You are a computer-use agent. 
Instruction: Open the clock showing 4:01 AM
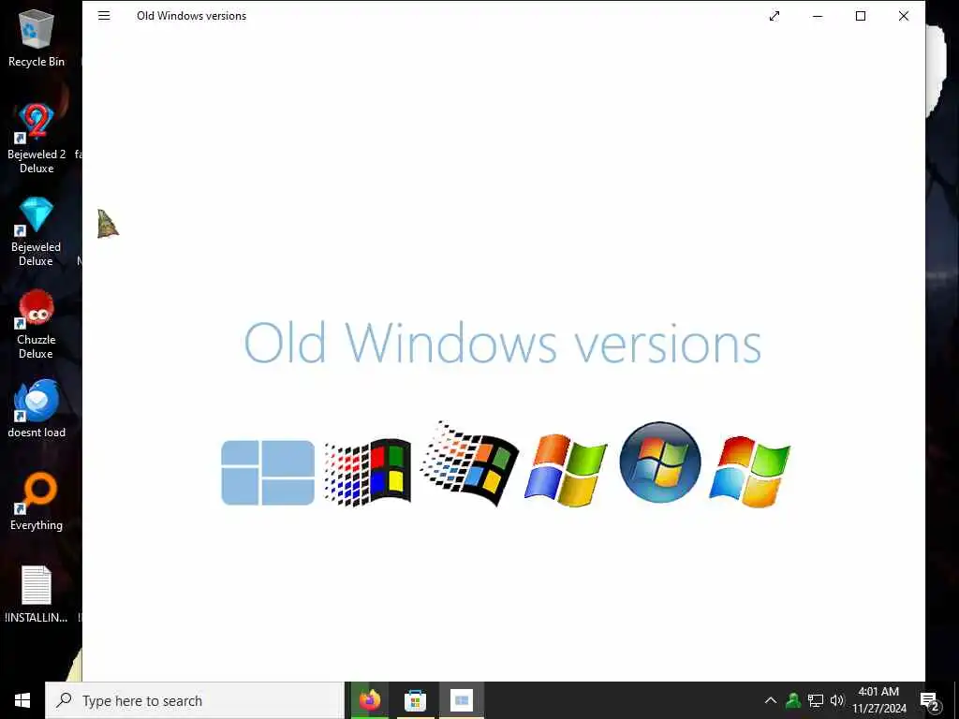pos(879,700)
